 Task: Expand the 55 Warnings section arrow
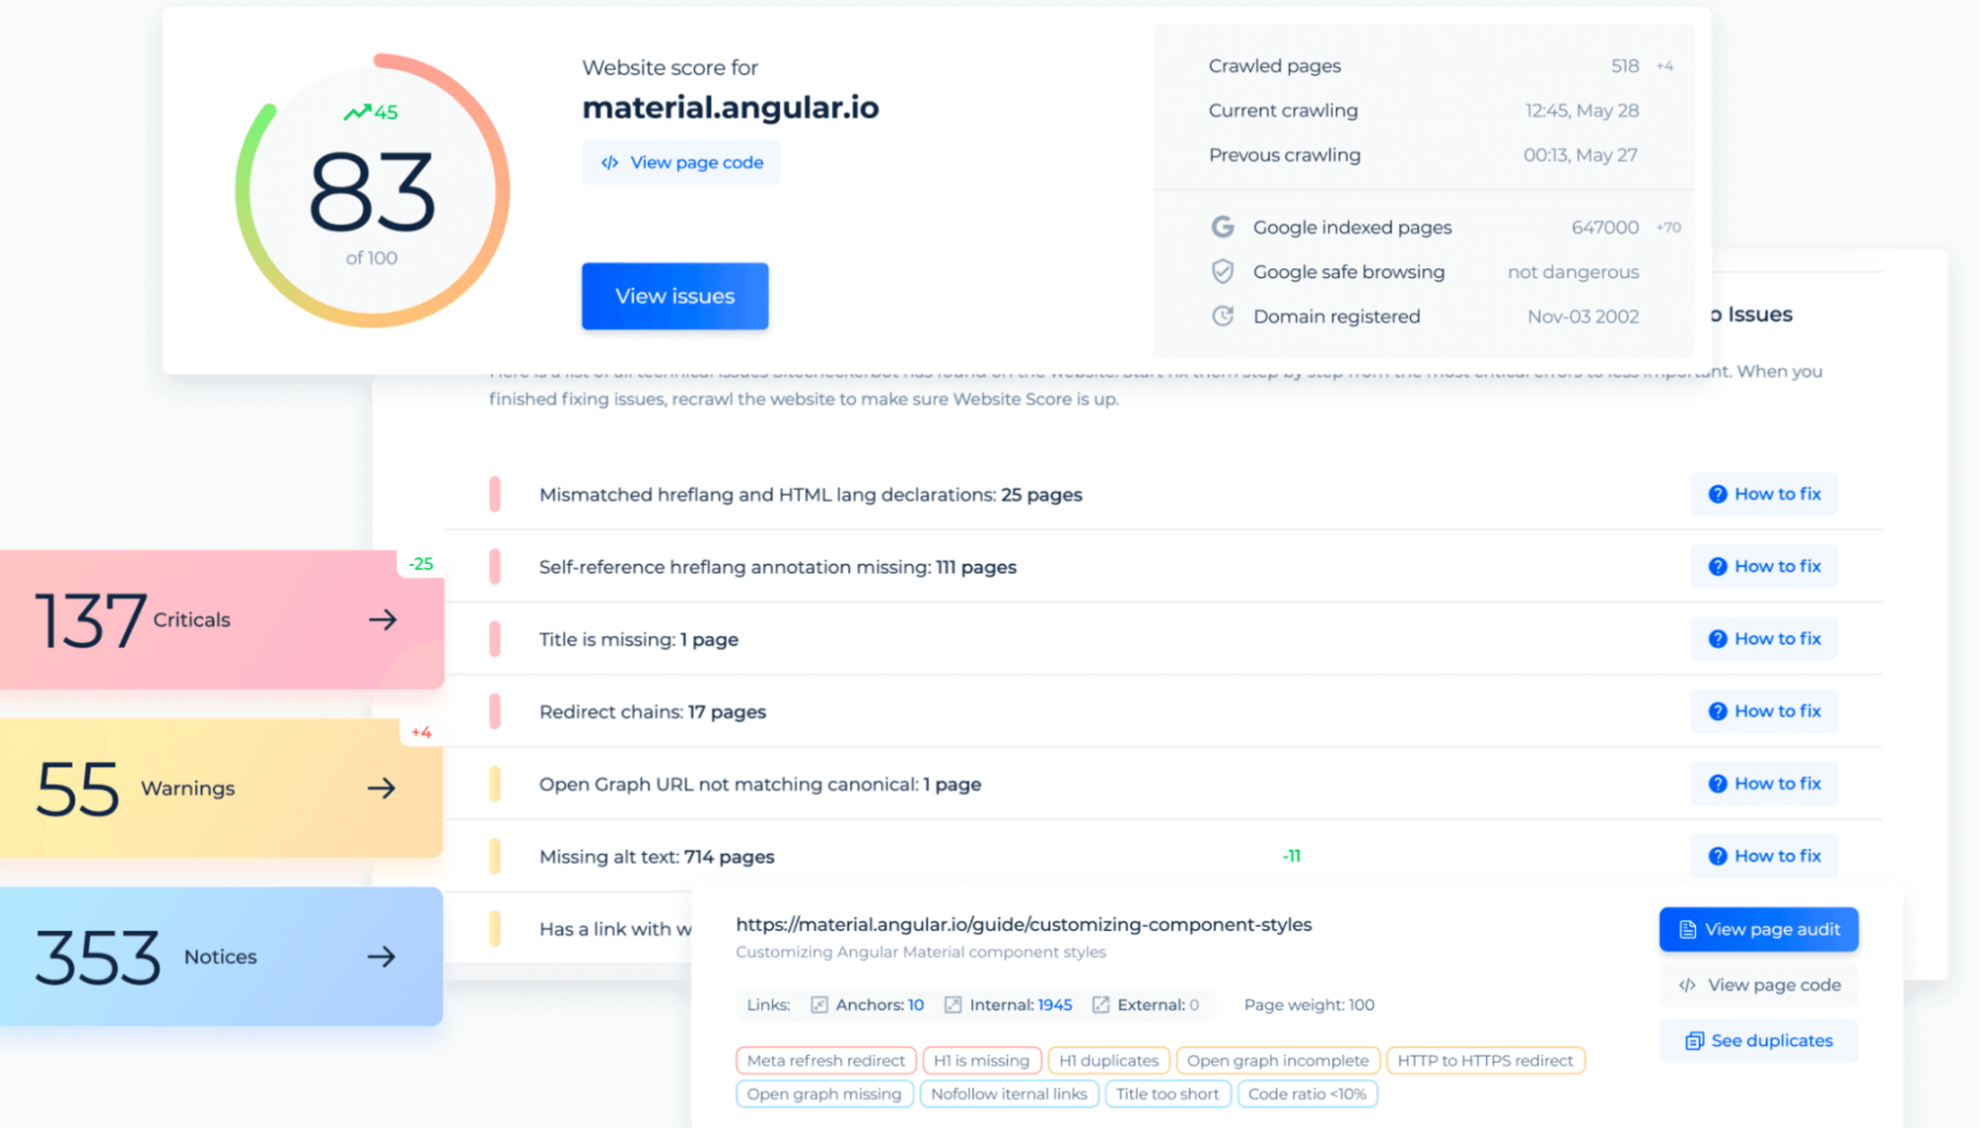tap(383, 787)
